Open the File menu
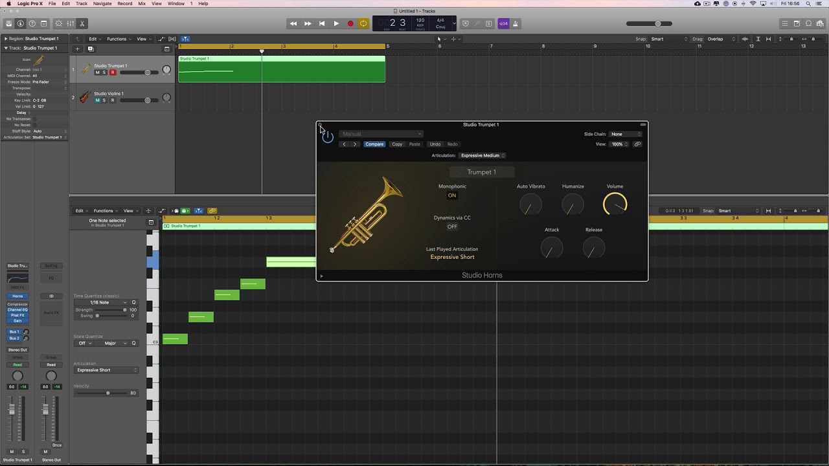 [x=52, y=3]
